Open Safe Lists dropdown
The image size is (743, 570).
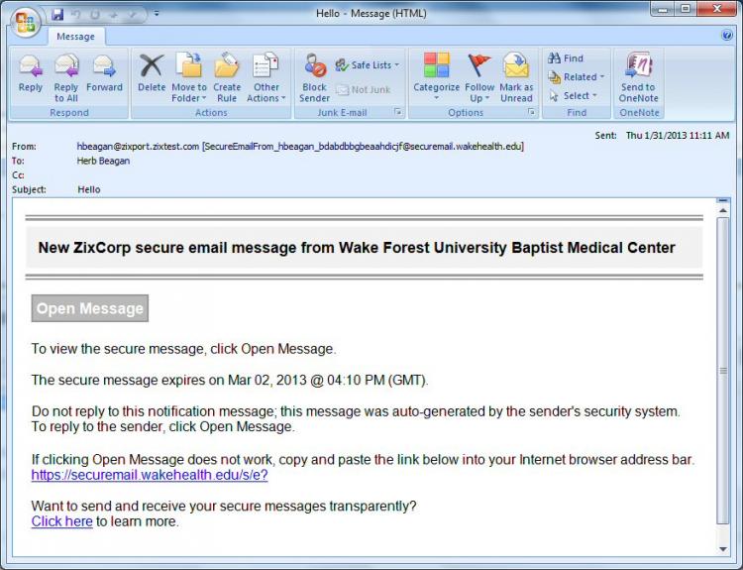[x=368, y=65]
